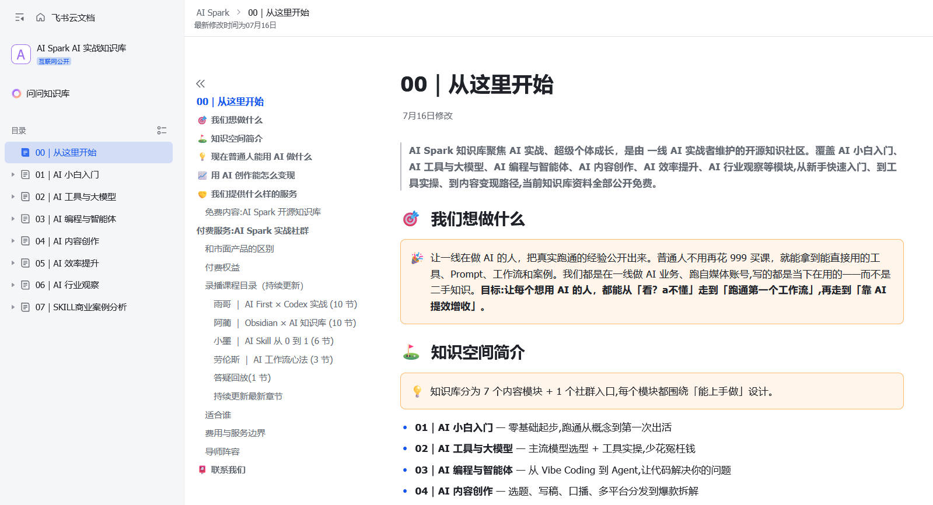Viewport: 933px width, 505px height.
Task: Click the AI Spark breadcrumb link
Action: tap(213, 13)
